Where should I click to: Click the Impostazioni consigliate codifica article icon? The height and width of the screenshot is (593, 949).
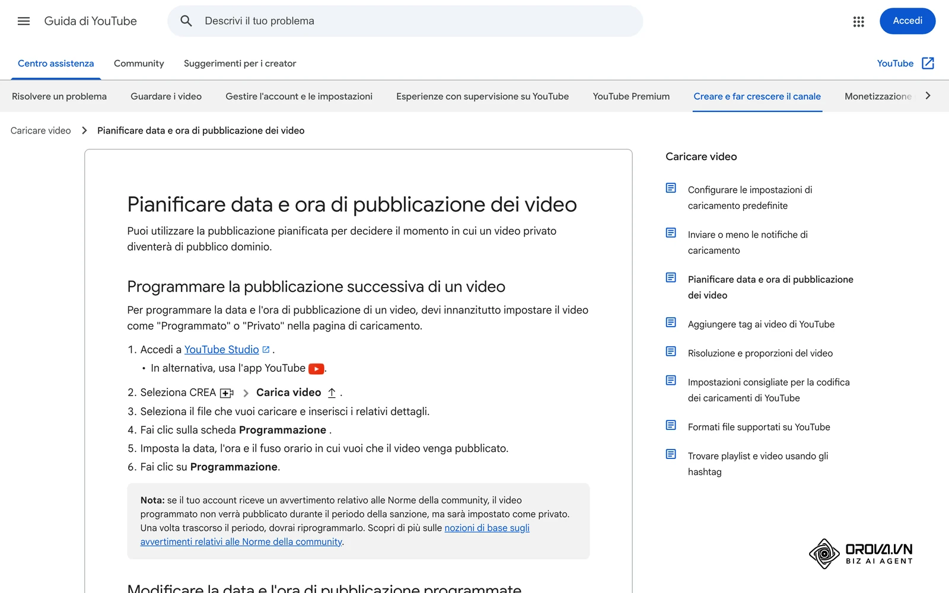click(x=671, y=381)
